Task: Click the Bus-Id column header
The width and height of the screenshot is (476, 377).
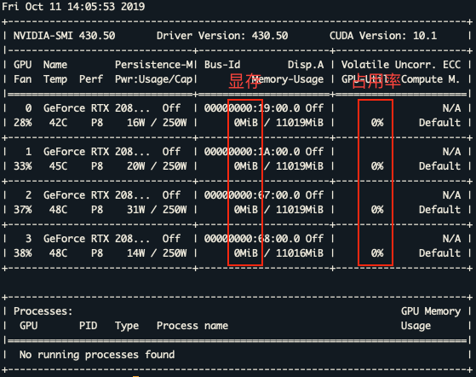Action: (x=222, y=65)
